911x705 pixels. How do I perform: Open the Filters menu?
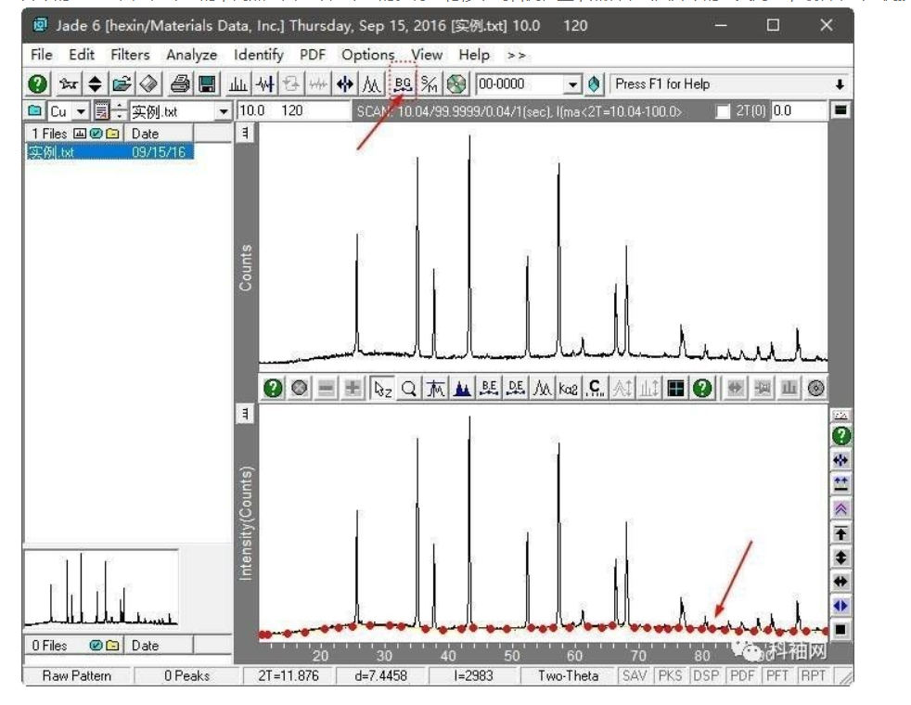click(x=130, y=55)
